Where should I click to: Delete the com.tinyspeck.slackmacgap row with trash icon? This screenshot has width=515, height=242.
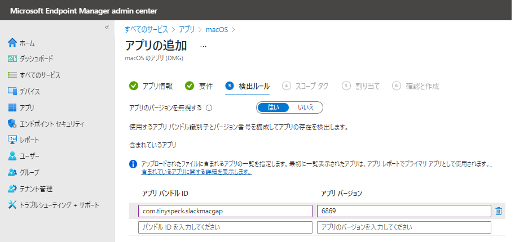498,211
